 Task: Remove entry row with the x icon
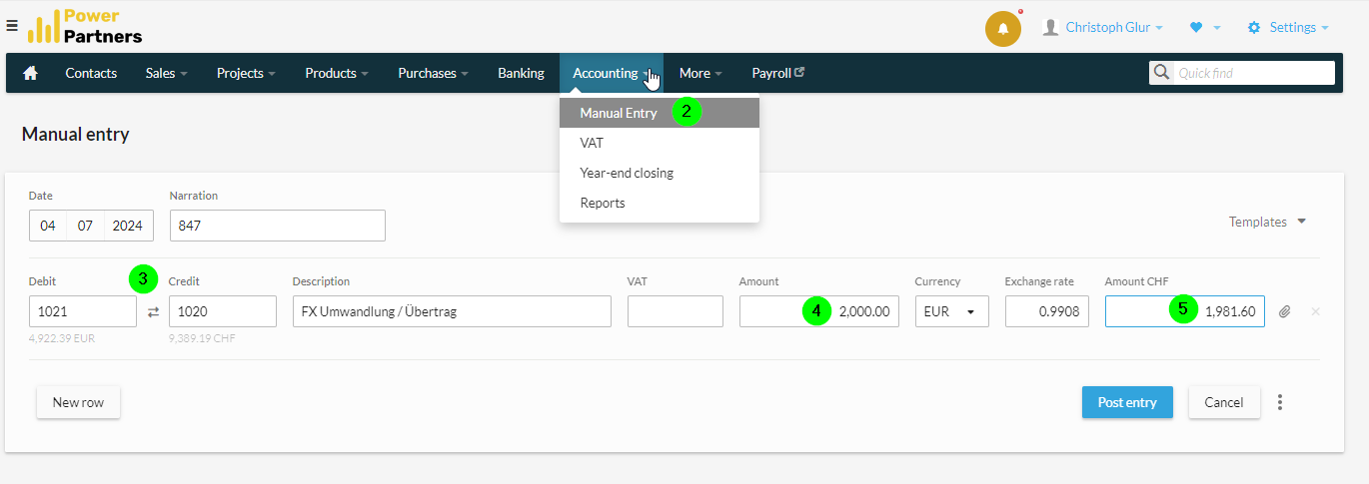[1315, 311]
